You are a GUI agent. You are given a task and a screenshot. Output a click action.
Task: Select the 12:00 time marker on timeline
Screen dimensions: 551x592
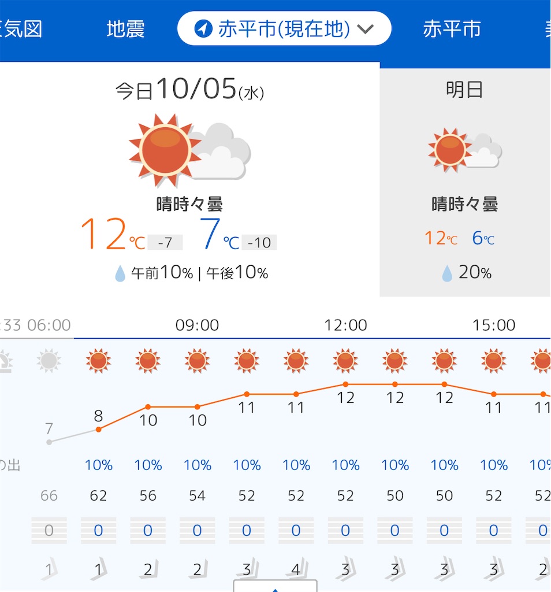pyautogui.click(x=345, y=325)
